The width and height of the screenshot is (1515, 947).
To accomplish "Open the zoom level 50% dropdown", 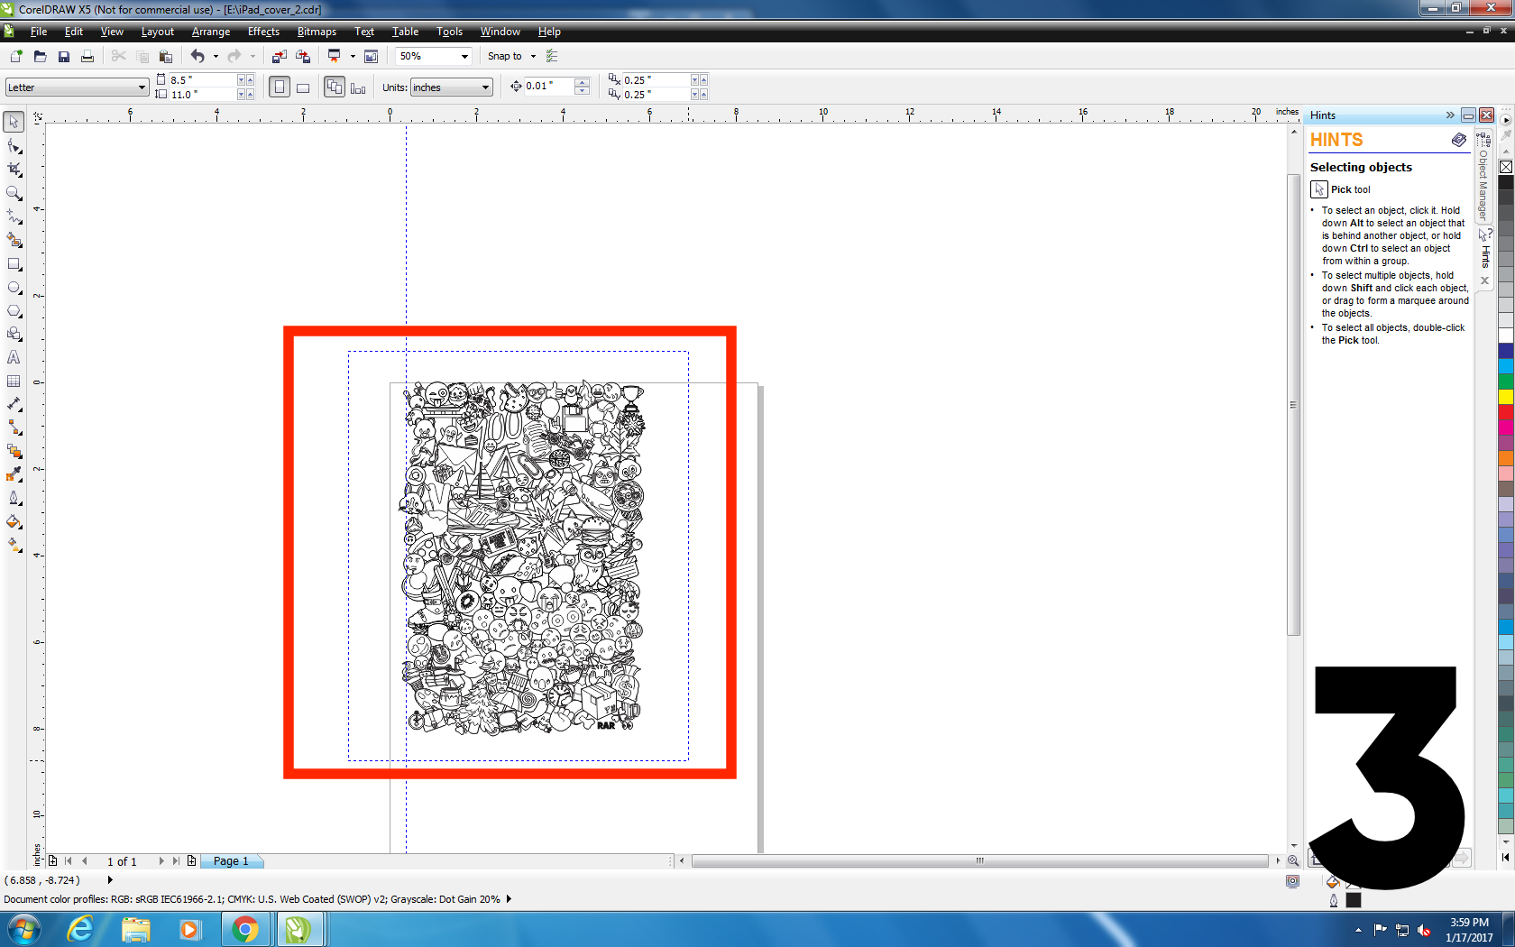I will pyautogui.click(x=464, y=56).
